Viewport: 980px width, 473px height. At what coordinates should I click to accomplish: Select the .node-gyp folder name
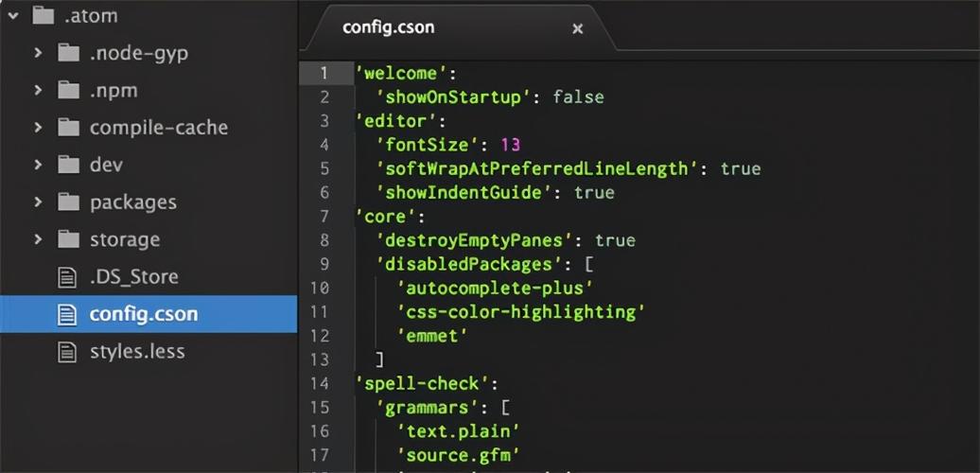pyautogui.click(x=139, y=54)
